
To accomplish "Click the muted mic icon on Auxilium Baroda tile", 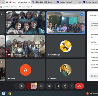I will point(42,14).
